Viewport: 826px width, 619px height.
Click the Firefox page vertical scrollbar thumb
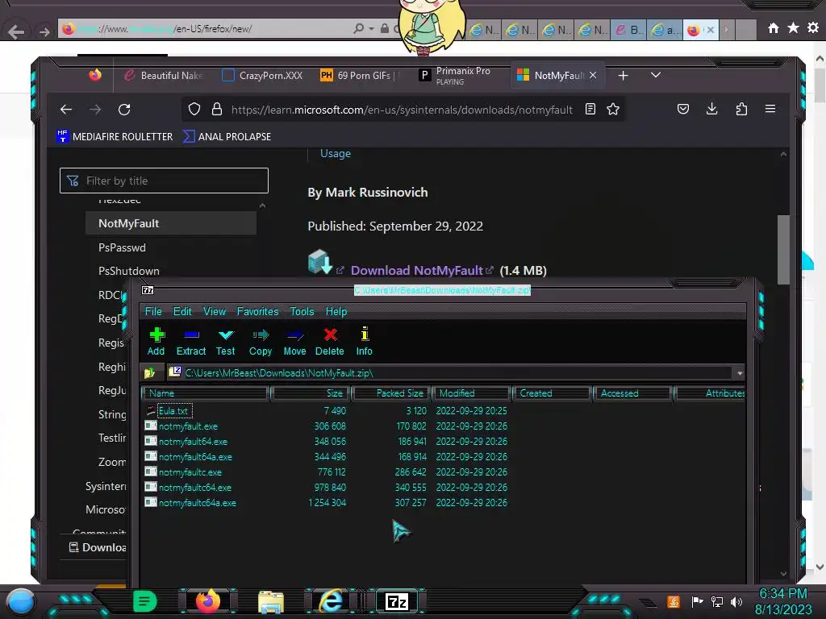pyautogui.click(x=783, y=250)
